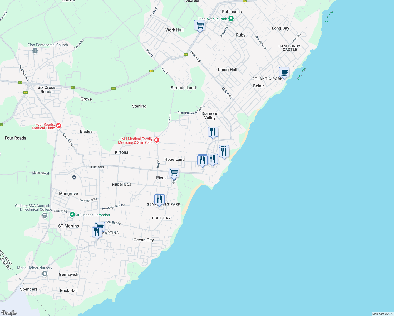Click the Six Cross Roads label
Screen dimensions: 394x316
pos(46,90)
